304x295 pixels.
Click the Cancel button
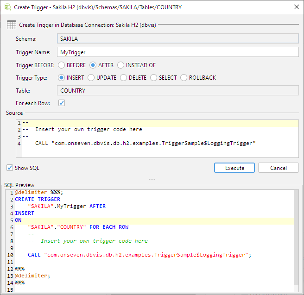pyautogui.click(x=278, y=168)
